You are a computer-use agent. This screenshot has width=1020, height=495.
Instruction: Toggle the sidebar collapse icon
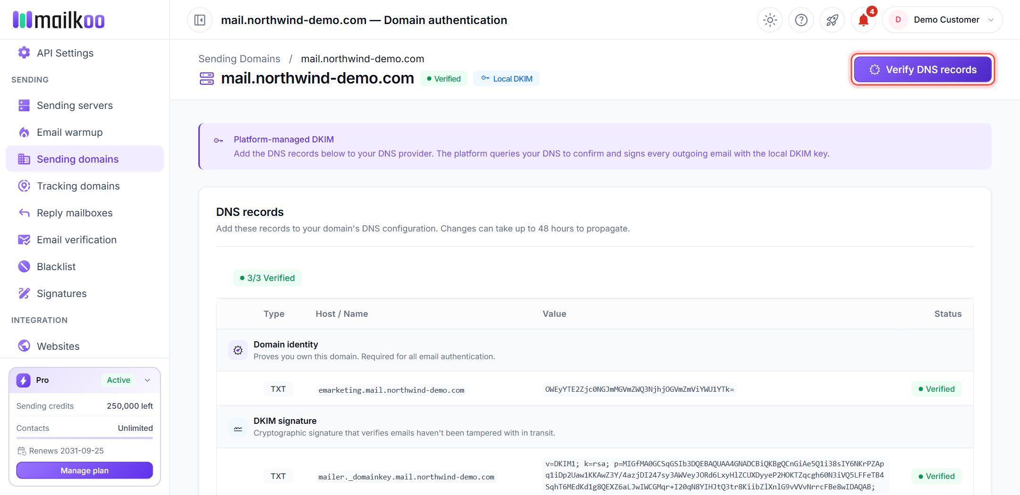tap(200, 20)
